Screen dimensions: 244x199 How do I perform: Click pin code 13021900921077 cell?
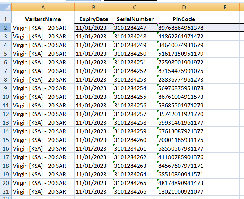184,191
